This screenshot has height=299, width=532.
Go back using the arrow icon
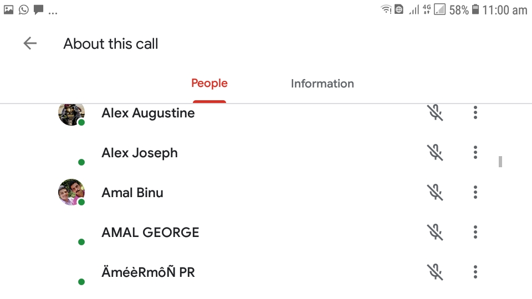pos(30,44)
